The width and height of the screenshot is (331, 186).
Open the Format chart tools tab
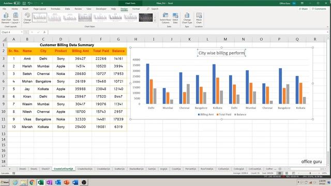pyautogui.click(x=136, y=9)
